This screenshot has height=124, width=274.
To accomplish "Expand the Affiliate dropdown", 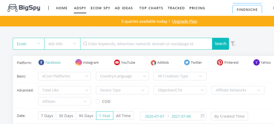I will click(64, 101).
